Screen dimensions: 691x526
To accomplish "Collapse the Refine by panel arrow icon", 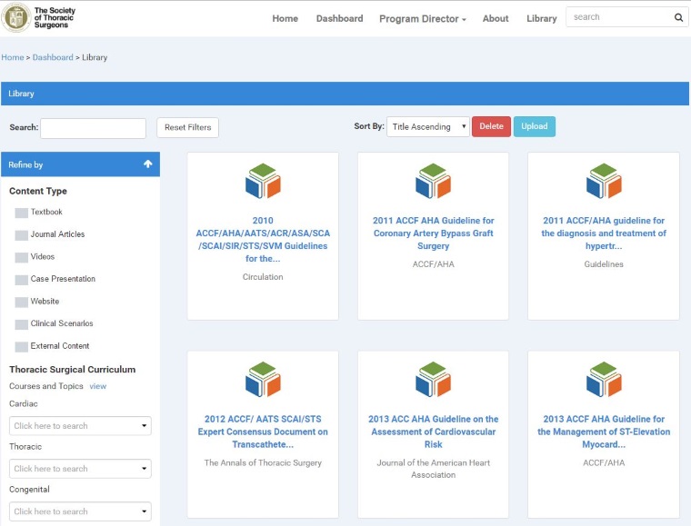I will click(148, 164).
